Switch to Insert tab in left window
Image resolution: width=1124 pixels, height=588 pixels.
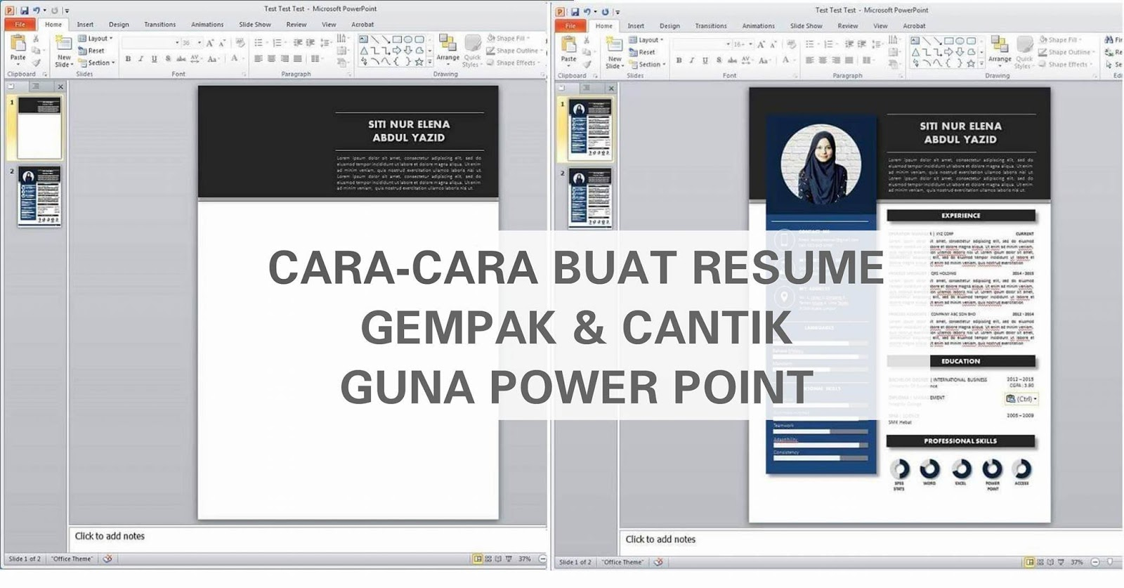pos(85,25)
